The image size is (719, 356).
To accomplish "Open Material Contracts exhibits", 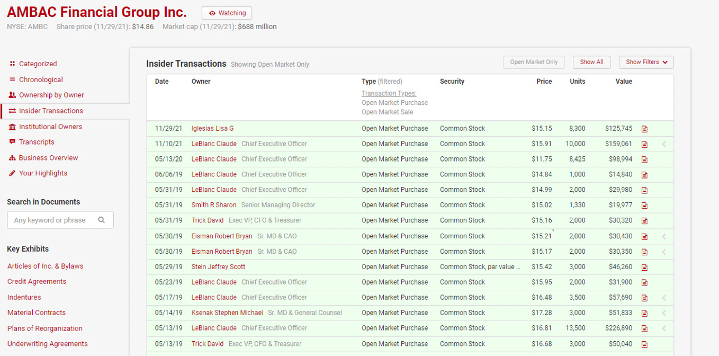I will click(x=37, y=313).
